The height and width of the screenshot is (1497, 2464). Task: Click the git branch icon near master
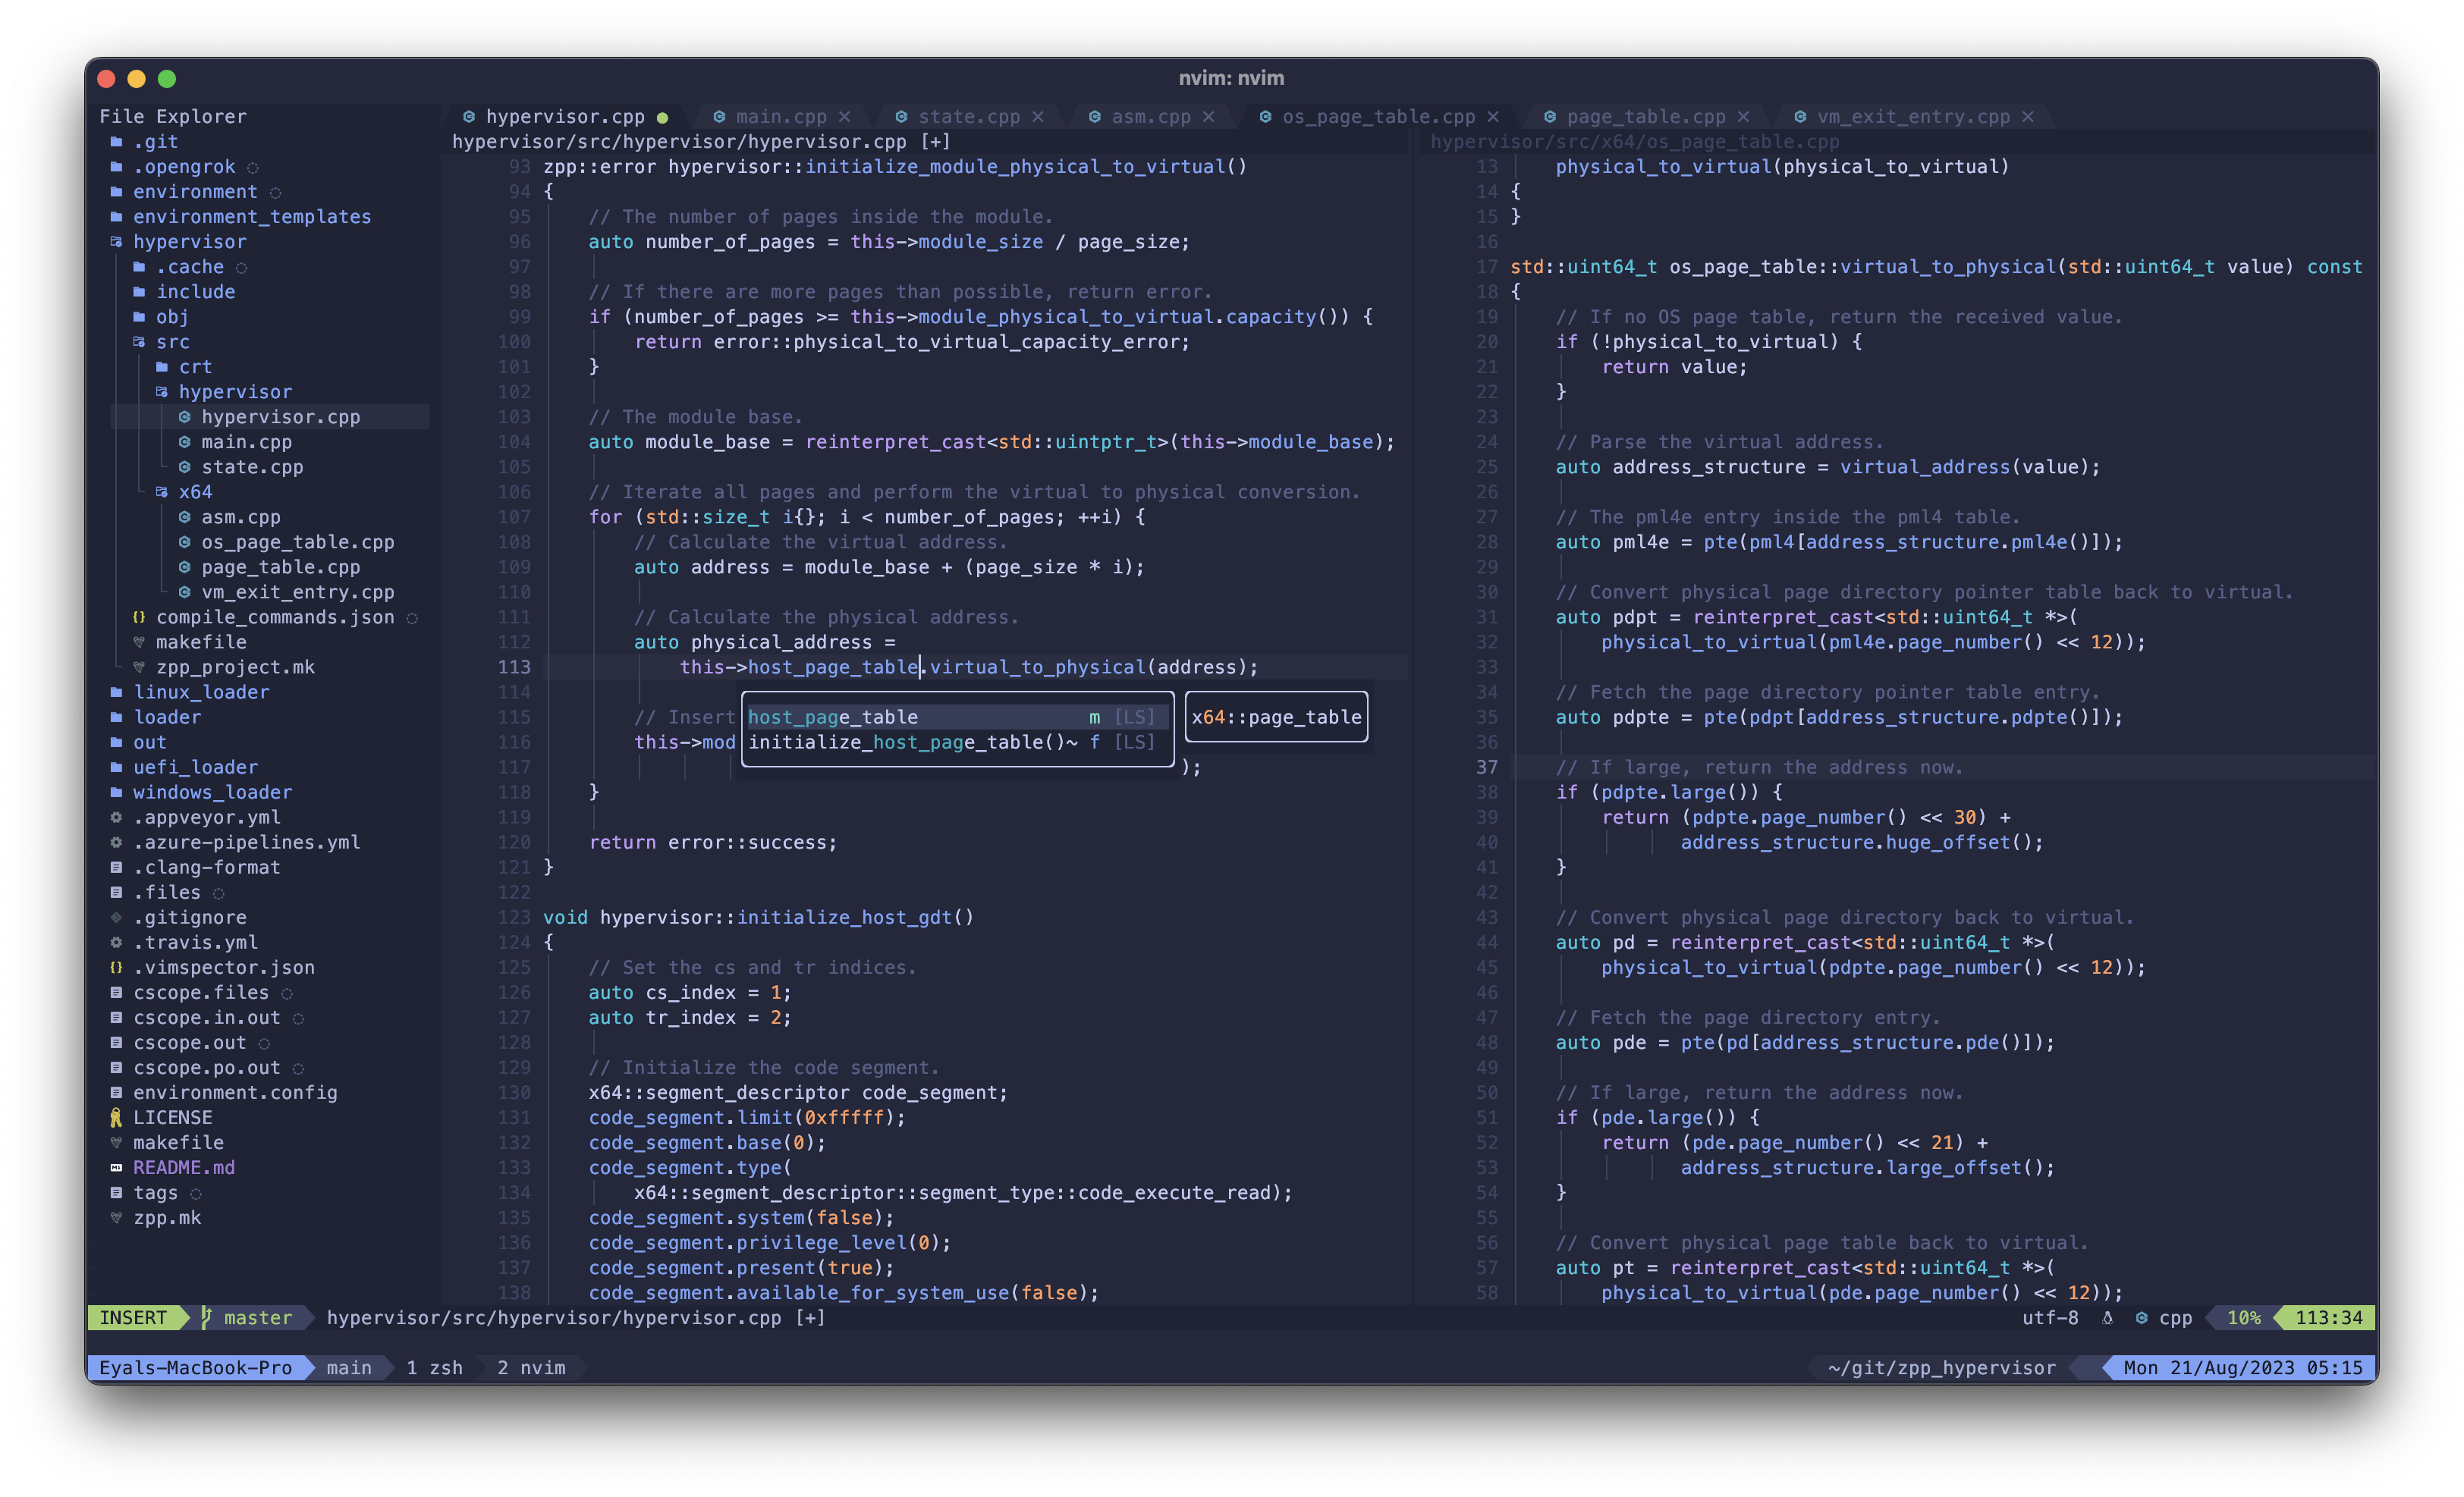point(206,1317)
